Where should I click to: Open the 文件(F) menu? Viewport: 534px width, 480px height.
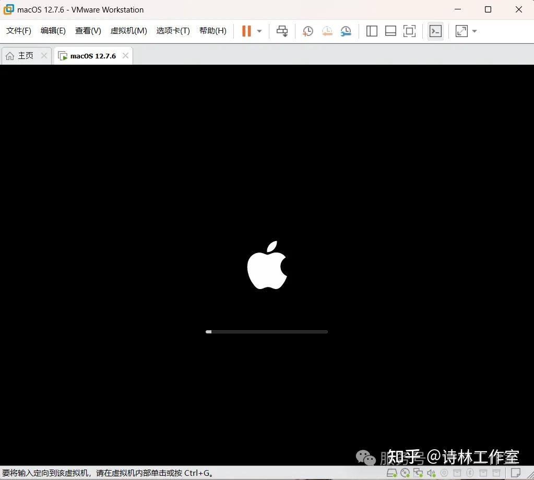pos(19,31)
